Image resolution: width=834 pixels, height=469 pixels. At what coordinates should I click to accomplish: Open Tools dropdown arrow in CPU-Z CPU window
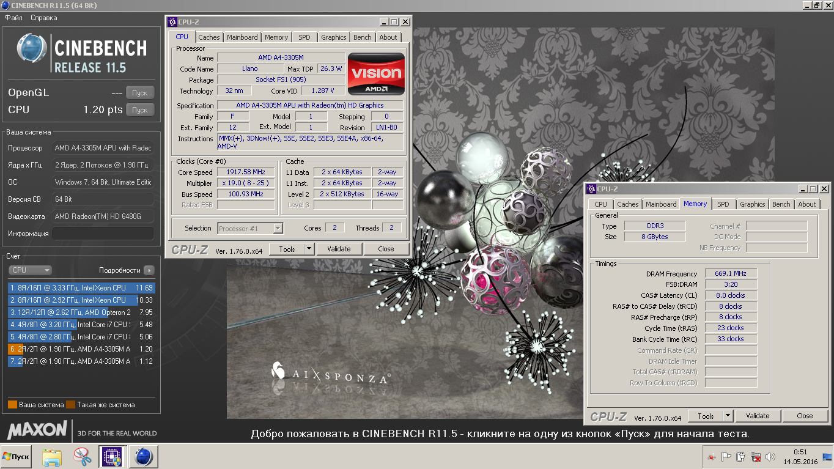coord(309,249)
